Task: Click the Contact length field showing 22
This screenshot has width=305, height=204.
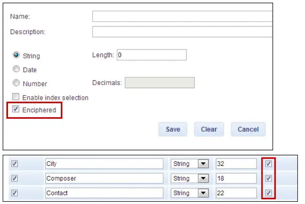Action: [236, 193]
